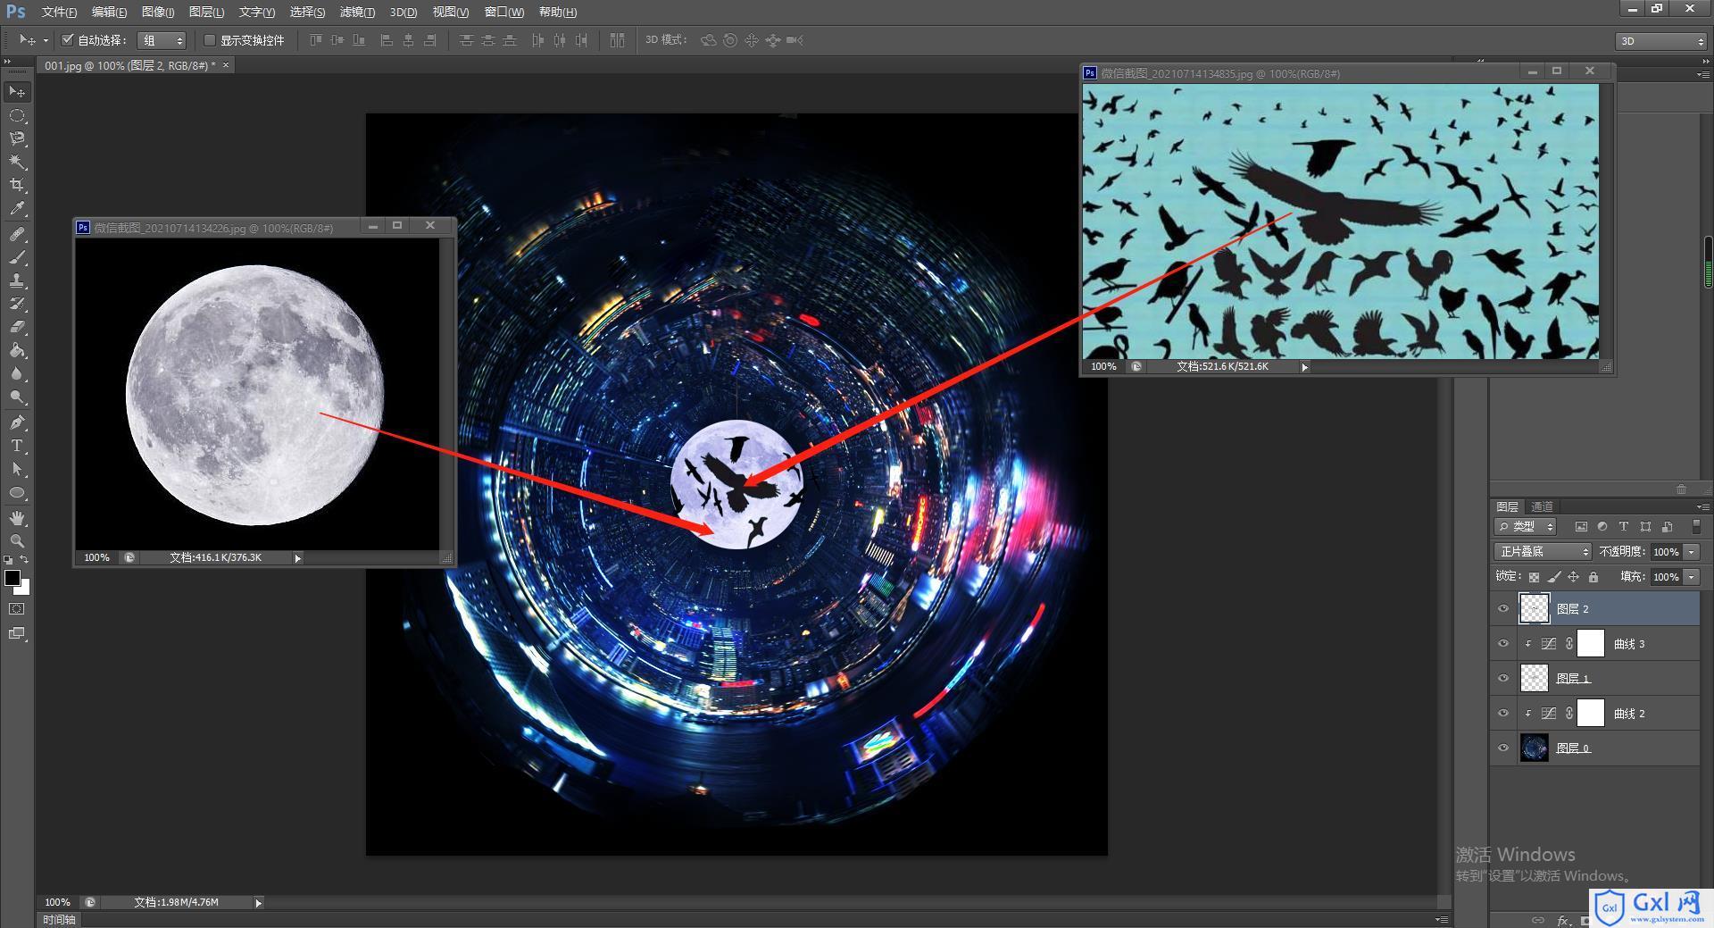Expand status bar arrow in birds window
This screenshot has height=928, width=1714.
click(x=1304, y=367)
